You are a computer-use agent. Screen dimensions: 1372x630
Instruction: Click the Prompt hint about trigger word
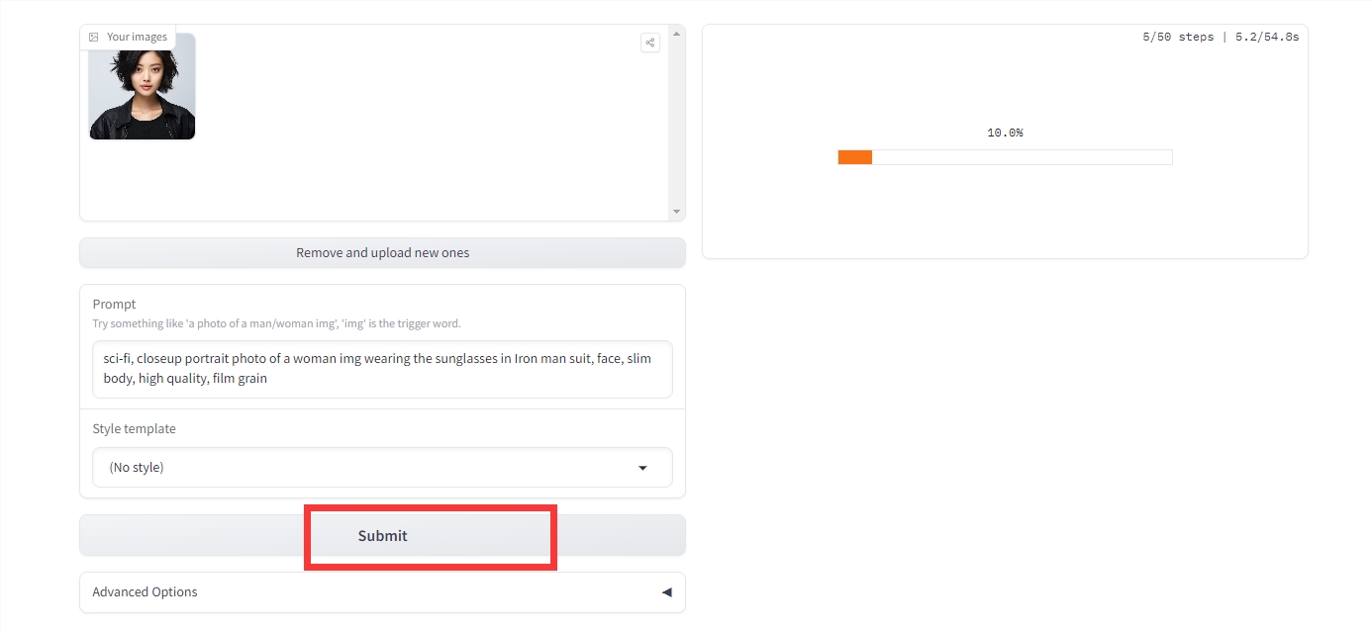[276, 323]
